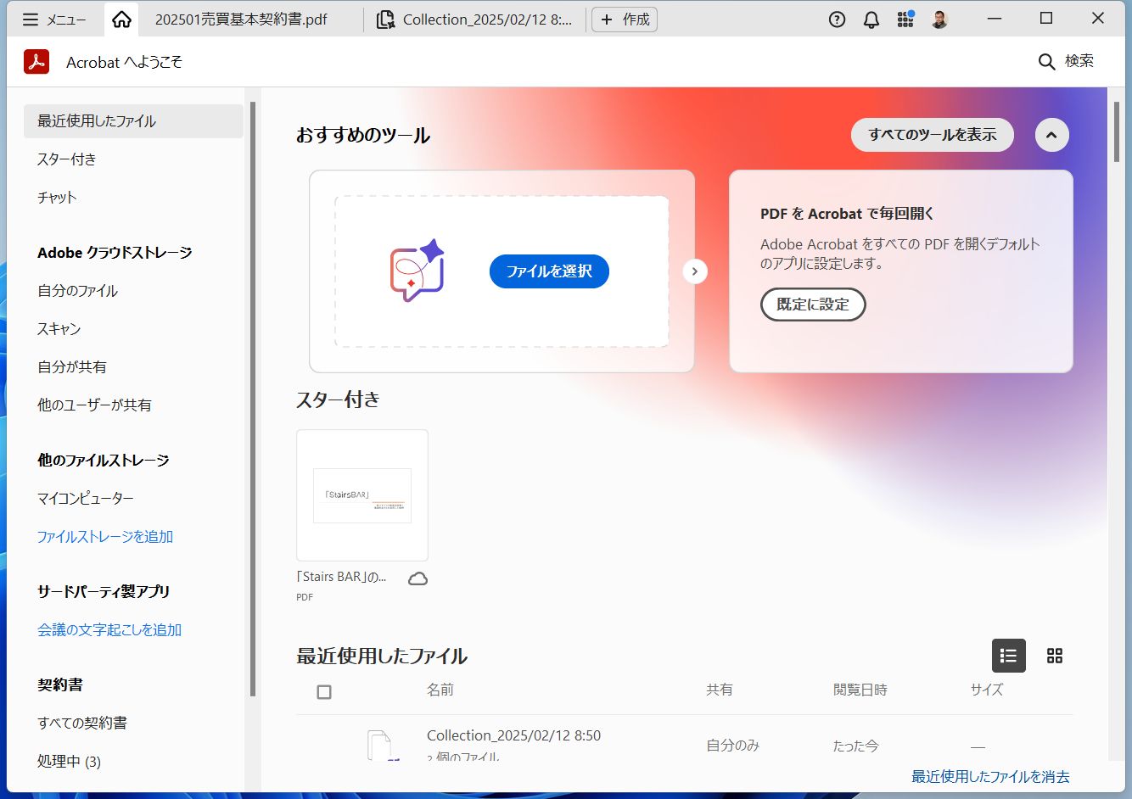Open the notifications bell
Image resolution: width=1132 pixels, height=799 pixels.
pos(871,20)
